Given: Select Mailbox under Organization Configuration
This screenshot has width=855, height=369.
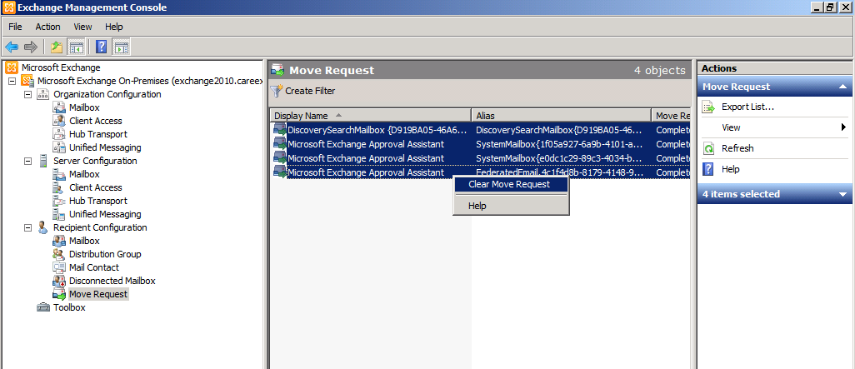Looking at the screenshot, I should tap(84, 108).
